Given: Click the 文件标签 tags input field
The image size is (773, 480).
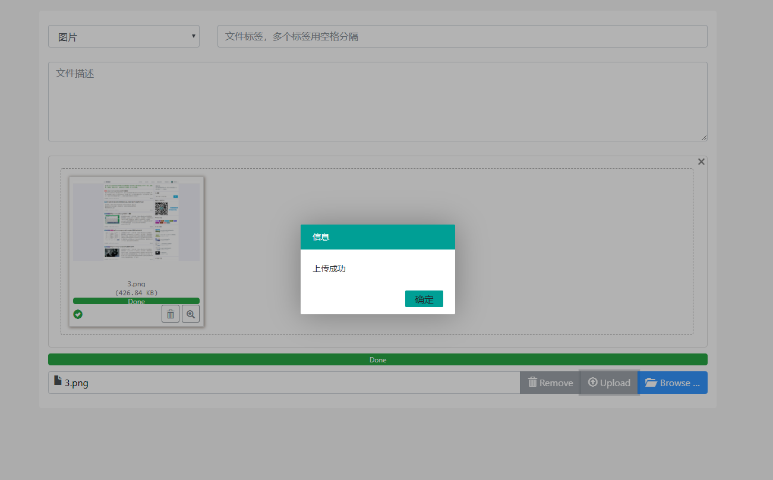Looking at the screenshot, I should point(462,36).
